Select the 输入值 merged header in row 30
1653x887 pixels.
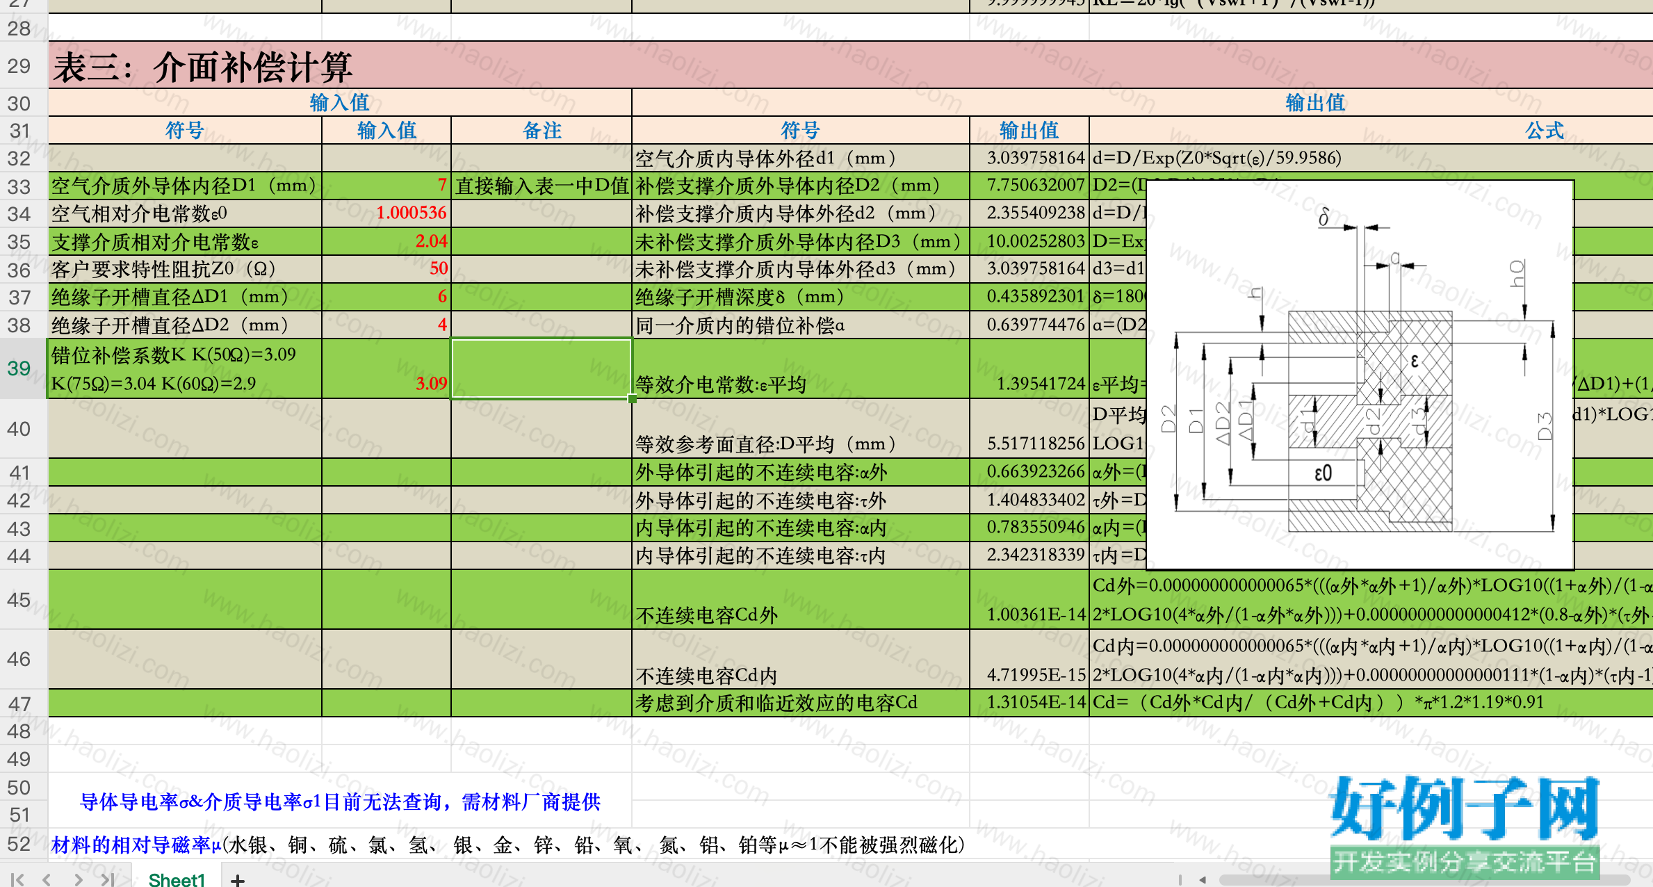[x=340, y=103]
